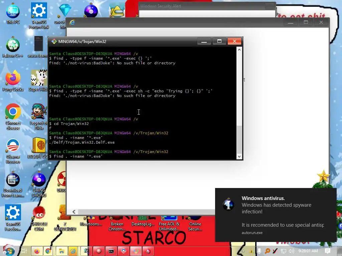Maximize the Internet Explorer window

pos(306,22)
